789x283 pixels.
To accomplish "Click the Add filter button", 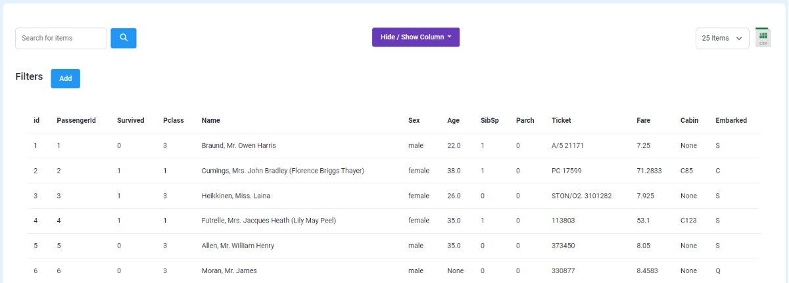I will pyautogui.click(x=66, y=78).
